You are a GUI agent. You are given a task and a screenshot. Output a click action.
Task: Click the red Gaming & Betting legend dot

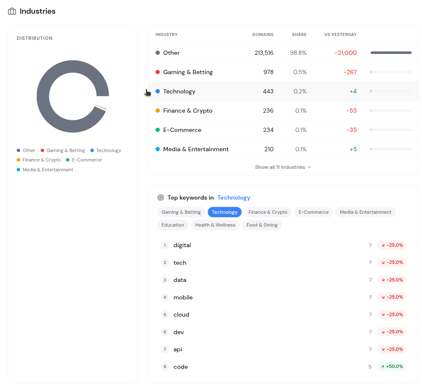pyautogui.click(x=42, y=150)
